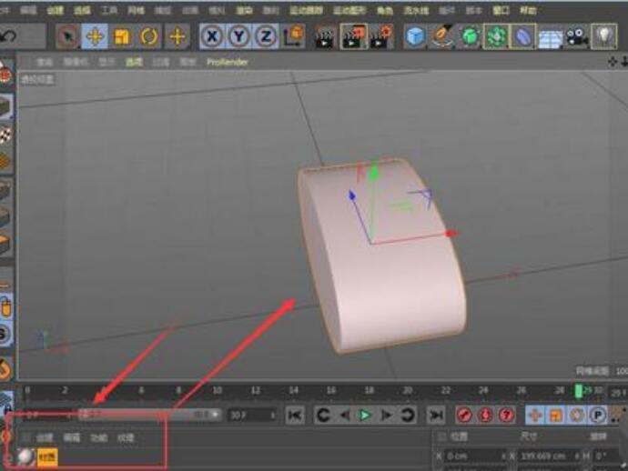628x471 pixels.
Task: Open the 创建 menu in the material manager
Action: pos(44,437)
